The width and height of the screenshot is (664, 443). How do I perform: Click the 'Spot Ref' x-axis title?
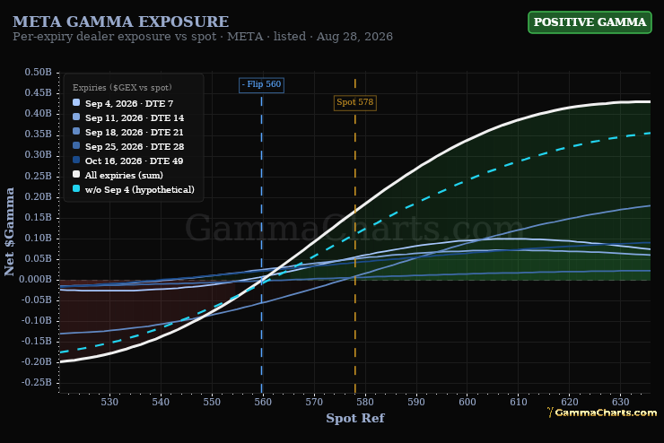[x=354, y=419]
